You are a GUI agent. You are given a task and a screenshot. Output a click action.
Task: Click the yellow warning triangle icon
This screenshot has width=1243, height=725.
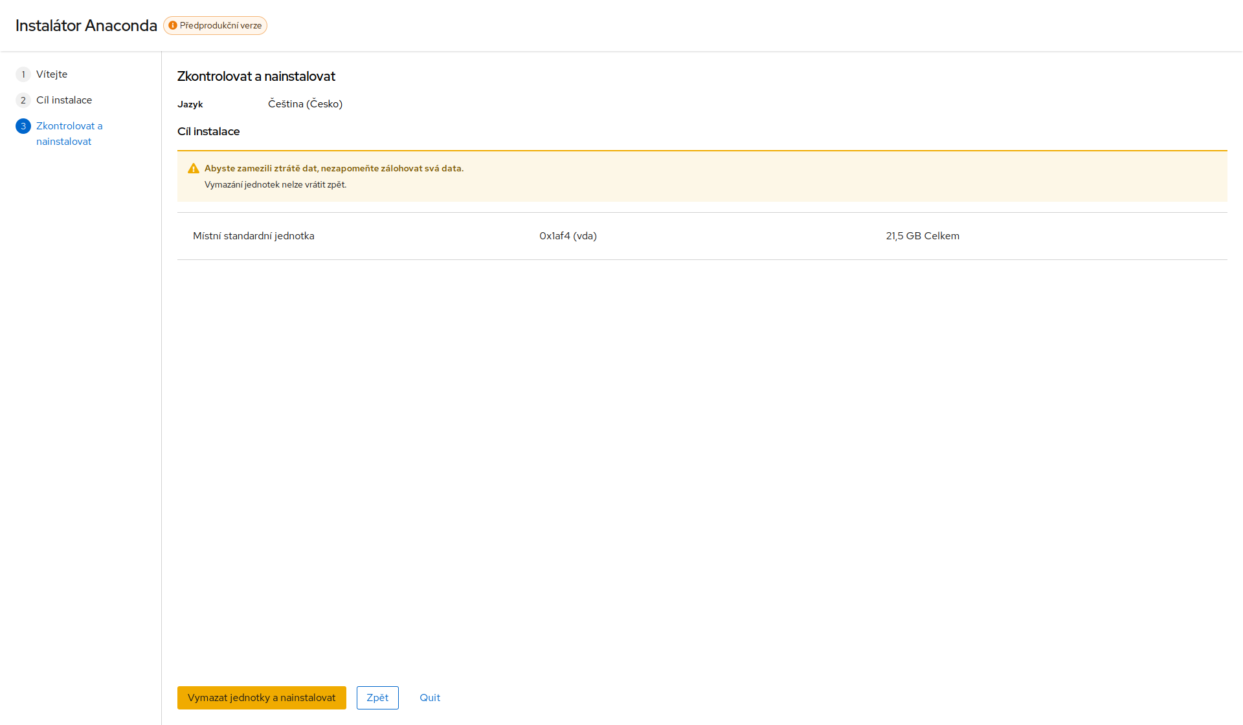pos(193,168)
